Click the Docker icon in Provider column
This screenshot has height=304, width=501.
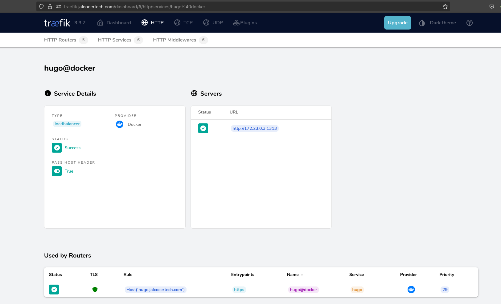click(411, 290)
